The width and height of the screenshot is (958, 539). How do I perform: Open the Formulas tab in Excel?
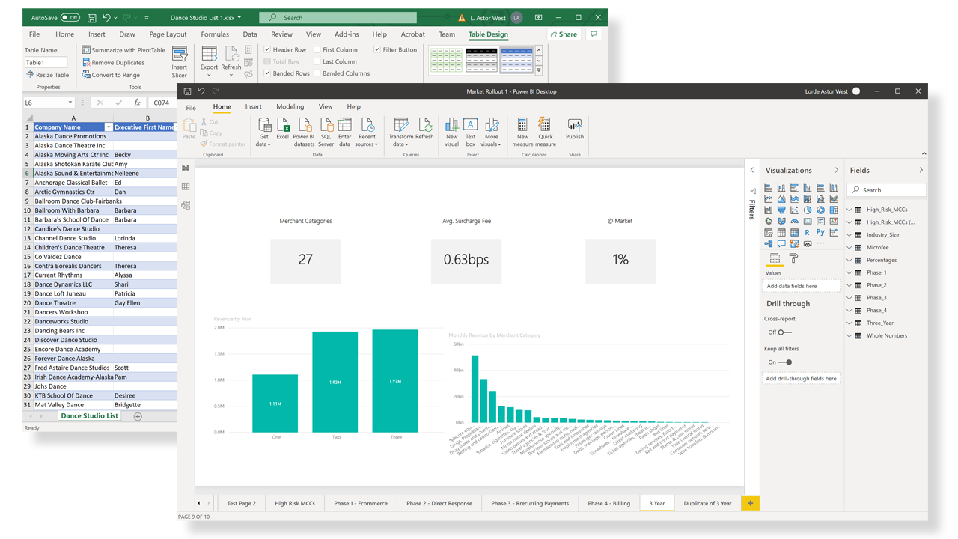tap(215, 34)
